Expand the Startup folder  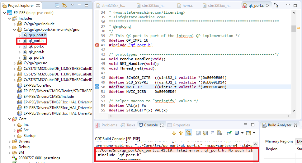pos(14,136)
